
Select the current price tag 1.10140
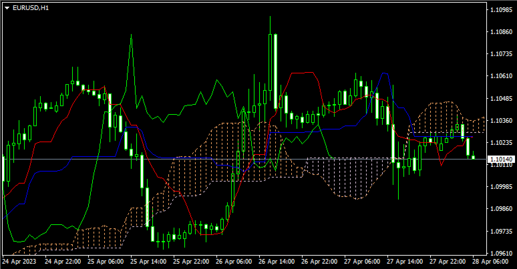click(501, 159)
